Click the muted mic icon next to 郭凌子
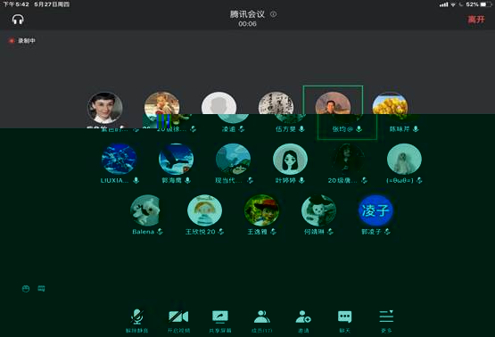The width and height of the screenshot is (495, 337). click(387, 232)
